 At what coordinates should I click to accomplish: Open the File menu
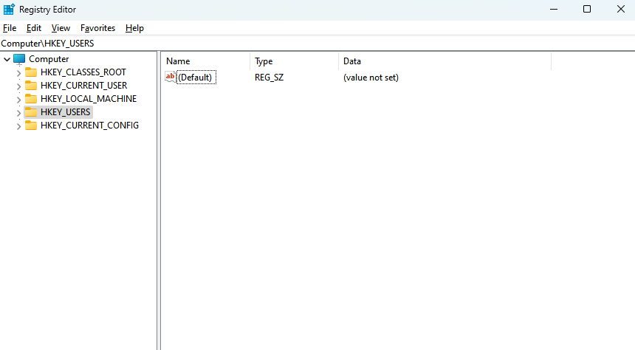tap(10, 28)
